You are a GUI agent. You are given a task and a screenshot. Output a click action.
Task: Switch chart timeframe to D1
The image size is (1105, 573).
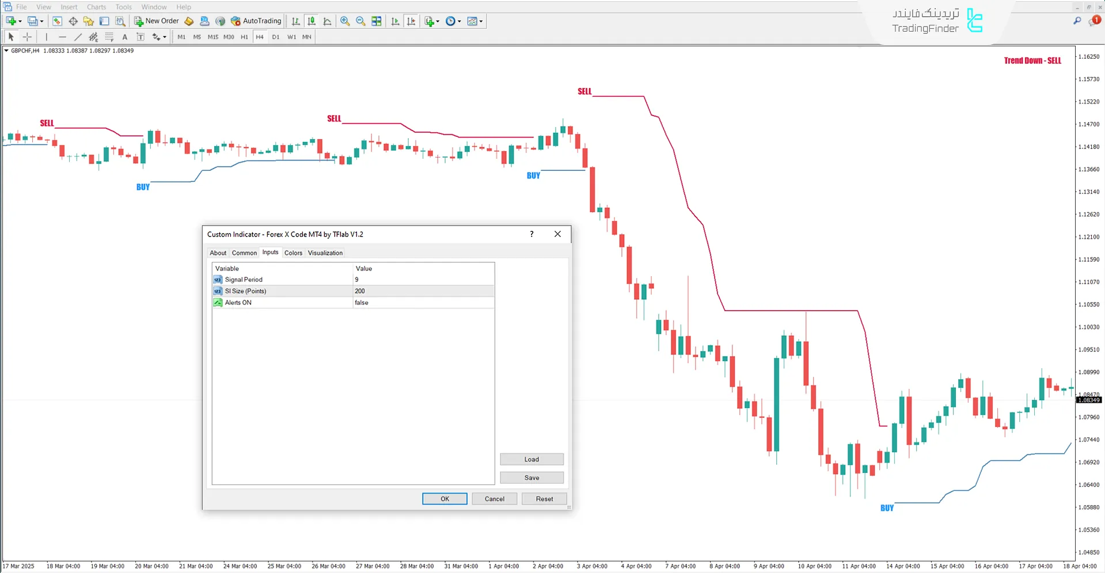click(276, 36)
